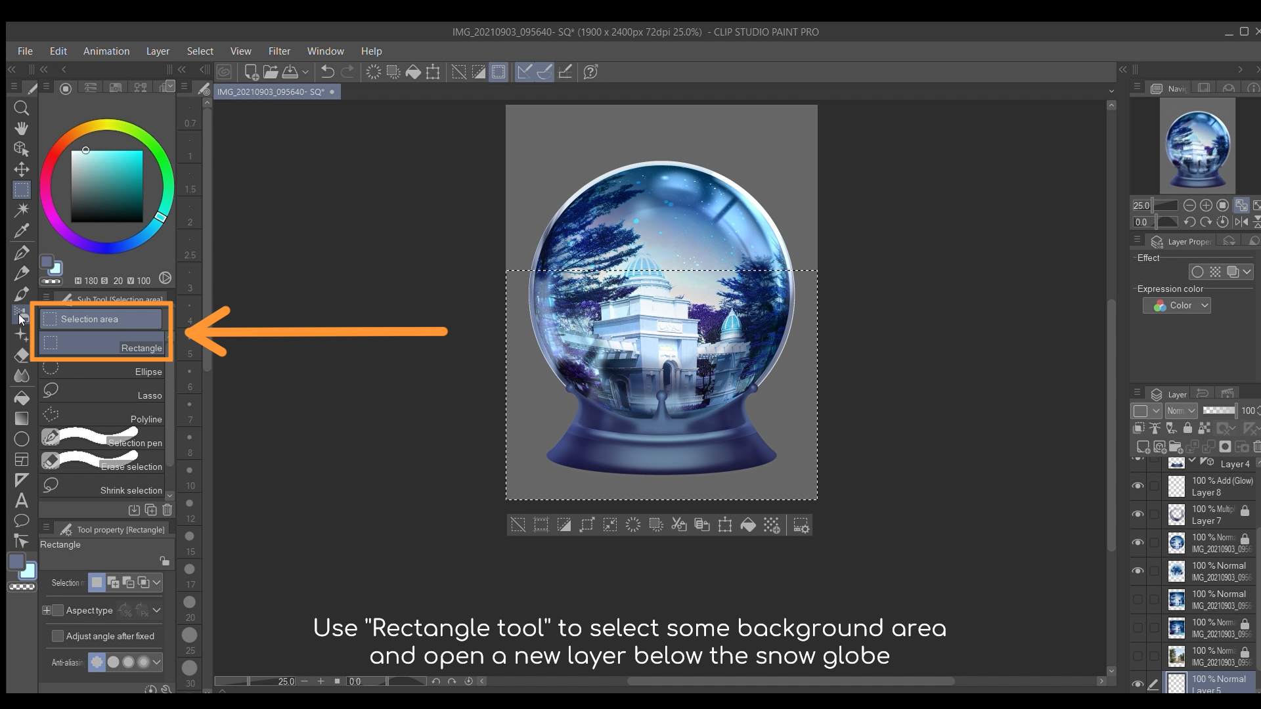1261x709 pixels.
Task: Click Copy and paste icon in launcher
Action: [x=702, y=525]
